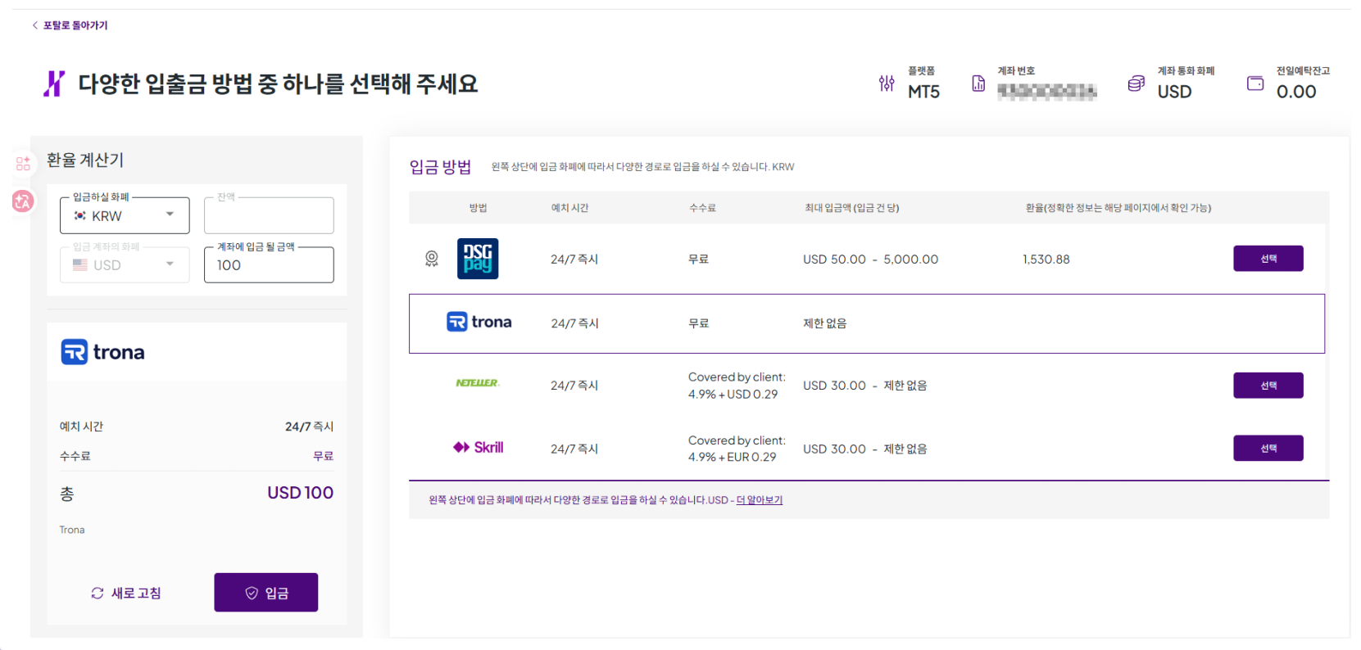Click the DSG pay logo
Image resolution: width=1361 pixels, height=650 pixels.
tap(478, 259)
